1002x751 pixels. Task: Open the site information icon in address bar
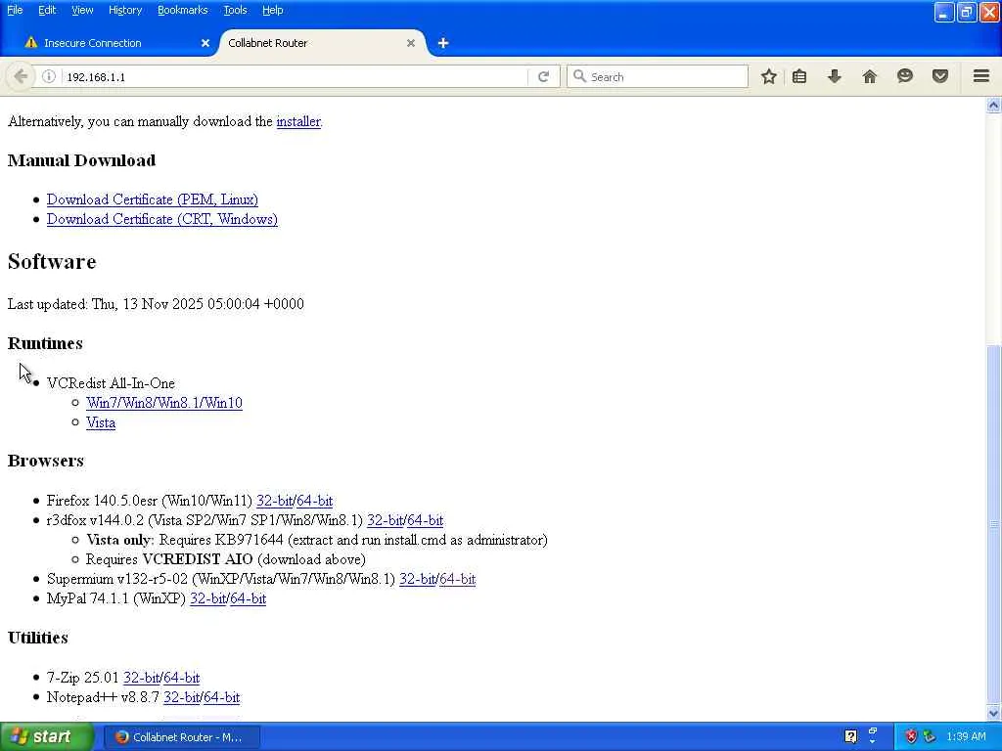[49, 76]
